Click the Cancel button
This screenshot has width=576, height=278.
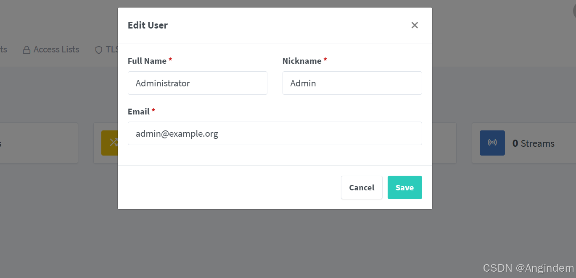(x=362, y=187)
